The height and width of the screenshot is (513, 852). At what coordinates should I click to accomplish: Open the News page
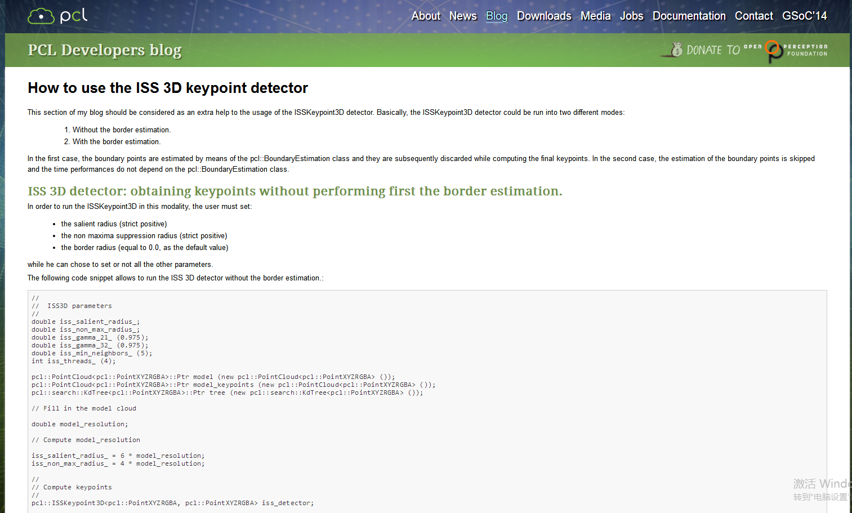click(463, 16)
